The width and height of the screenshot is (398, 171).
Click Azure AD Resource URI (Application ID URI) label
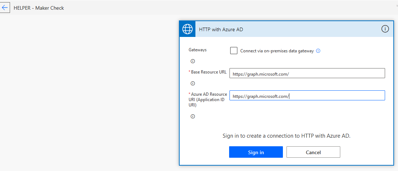click(208, 100)
